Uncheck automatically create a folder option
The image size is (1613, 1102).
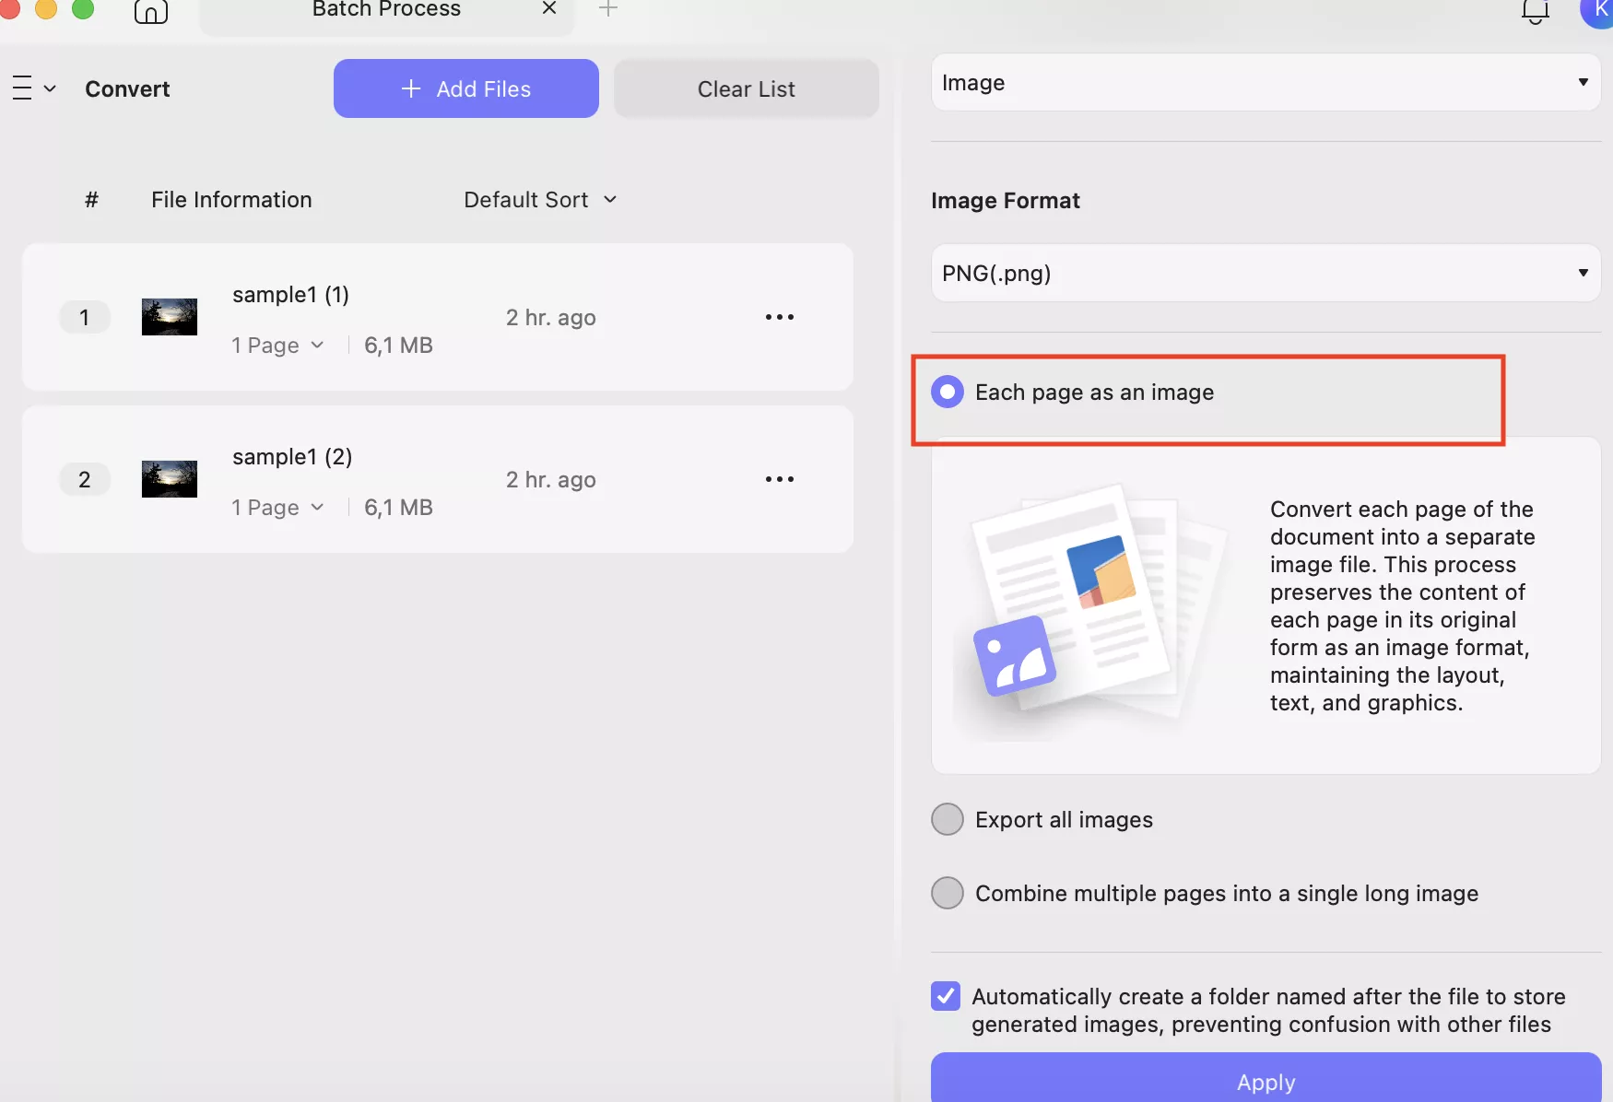pyautogui.click(x=946, y=996)
